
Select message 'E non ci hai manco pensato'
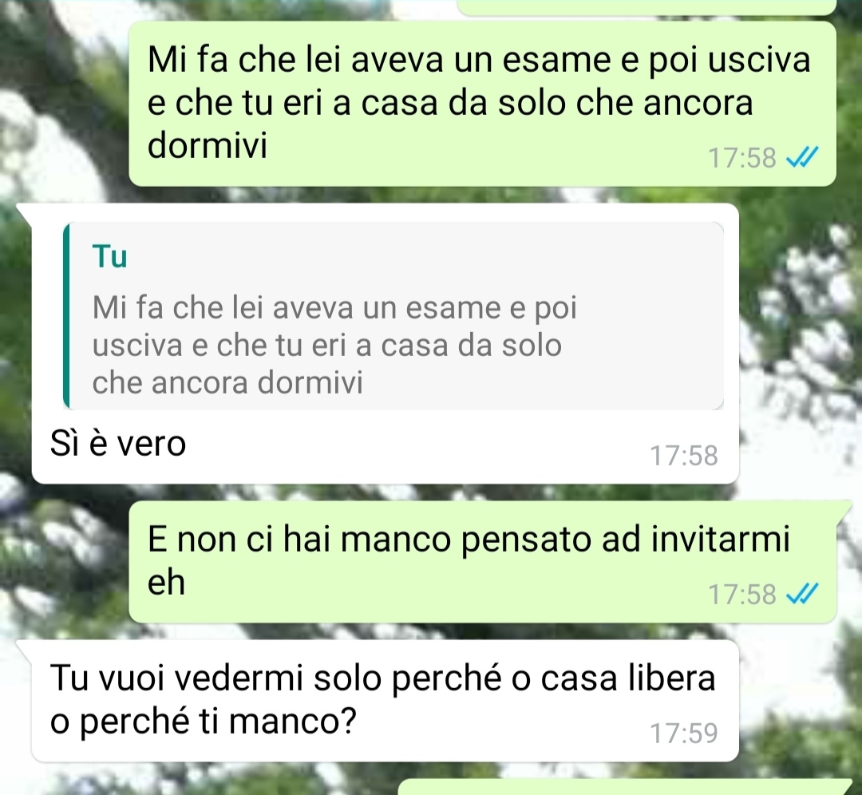[x=482, y=561]
